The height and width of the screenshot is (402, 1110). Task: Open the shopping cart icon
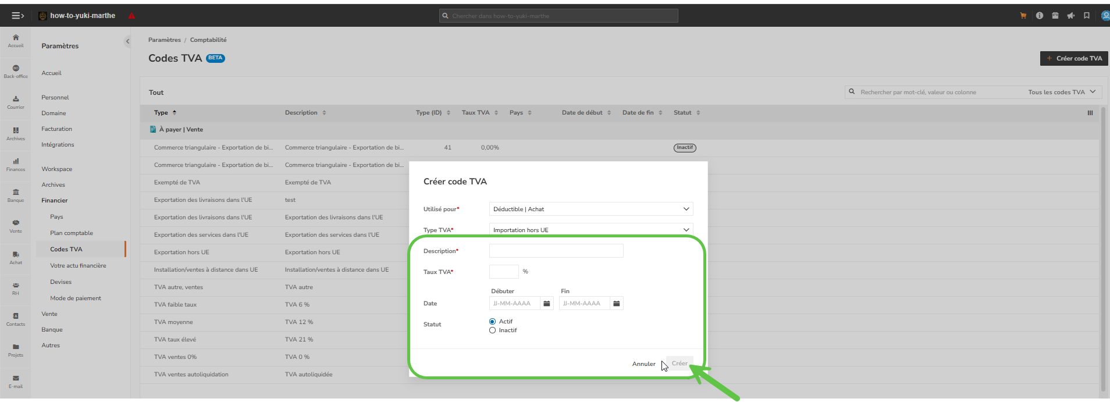point(1023,16)
